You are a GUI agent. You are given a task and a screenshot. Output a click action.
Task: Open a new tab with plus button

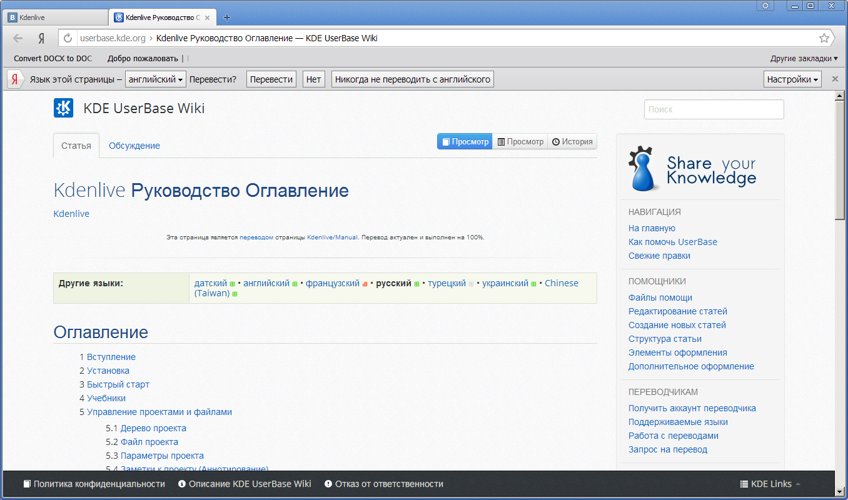coord(227,17)
